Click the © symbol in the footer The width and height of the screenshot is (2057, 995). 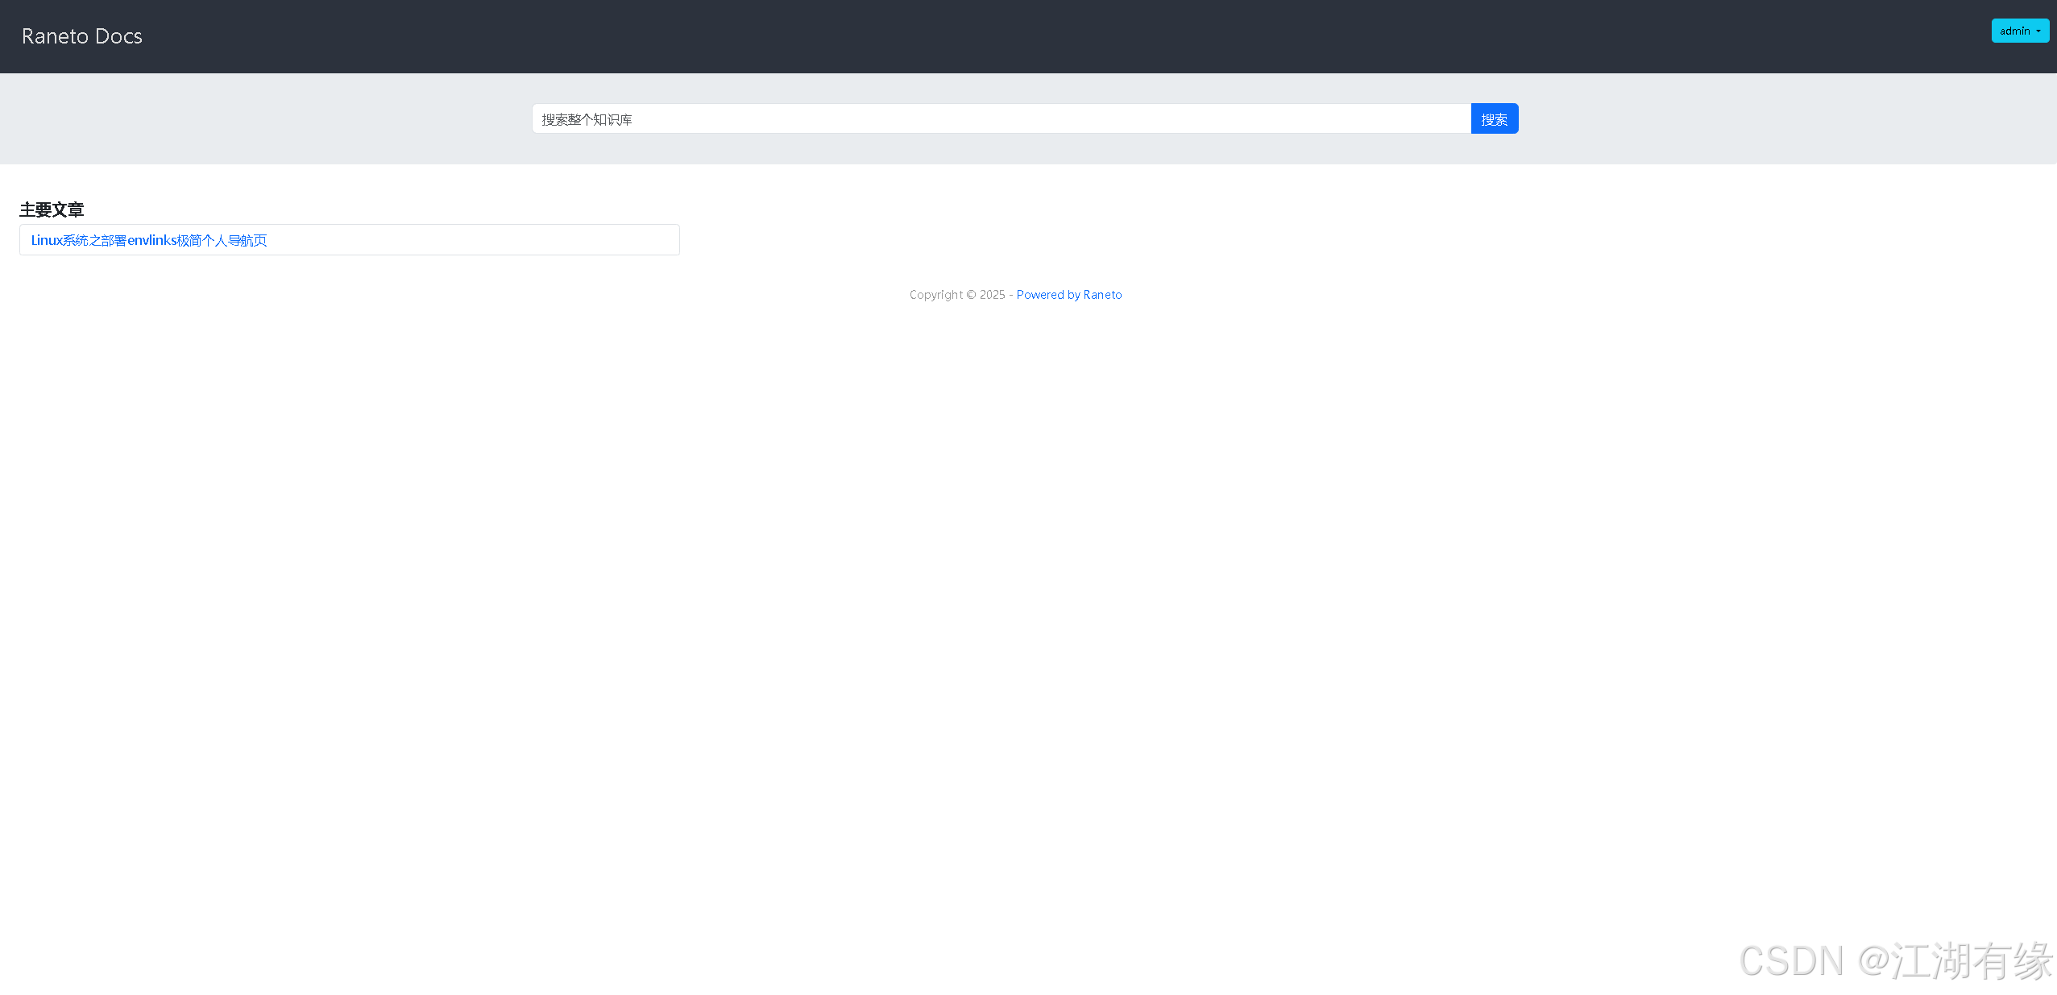(x=971, y=295)
